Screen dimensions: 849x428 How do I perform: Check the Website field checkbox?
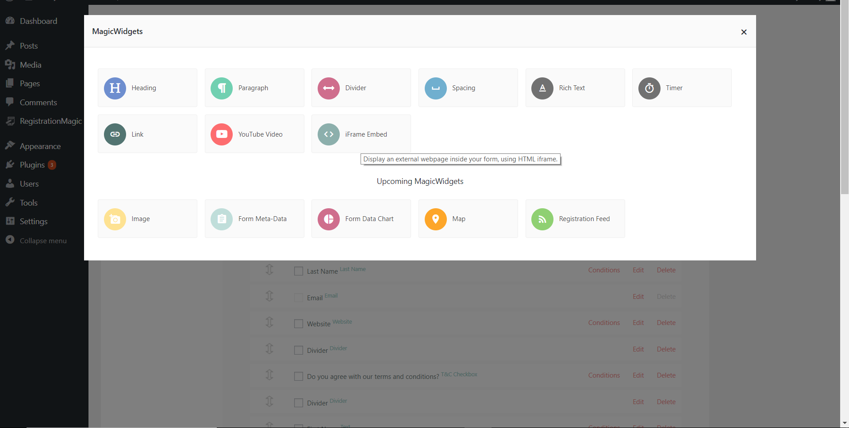pos(299,324)
